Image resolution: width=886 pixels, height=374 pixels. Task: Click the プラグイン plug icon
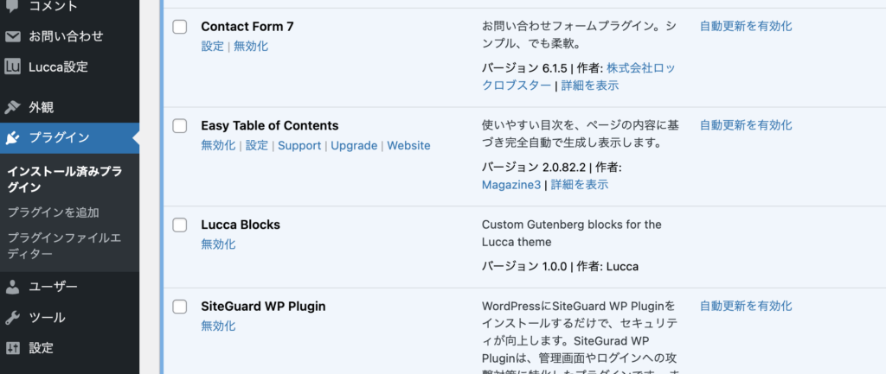pyautogui.click(x=13, y=137)
